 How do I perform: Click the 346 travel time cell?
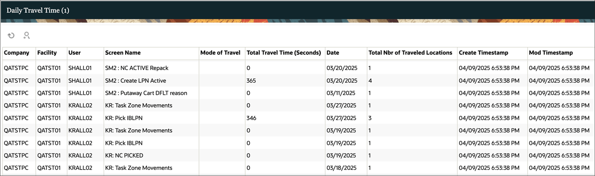point(251,118)
